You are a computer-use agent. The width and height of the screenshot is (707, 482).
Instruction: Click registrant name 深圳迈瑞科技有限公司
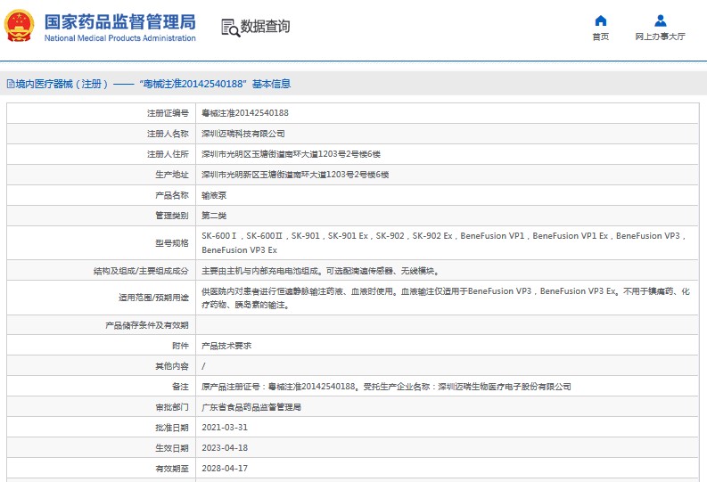(x=243, y=134)
